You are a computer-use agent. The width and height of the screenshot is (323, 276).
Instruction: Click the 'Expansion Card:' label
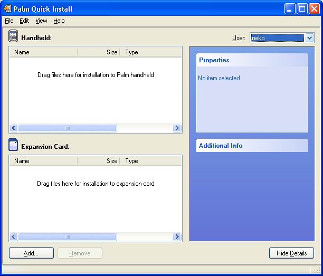coord(45,147)
